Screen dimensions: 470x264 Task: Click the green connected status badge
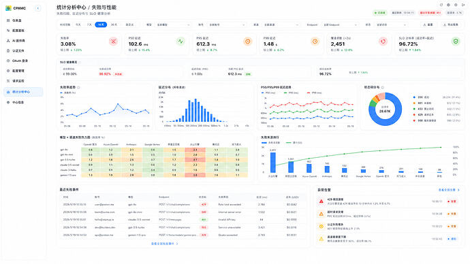[379, 13]
